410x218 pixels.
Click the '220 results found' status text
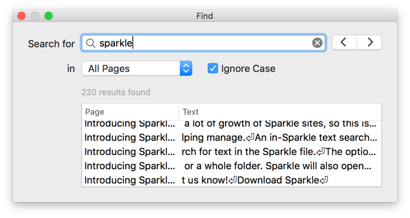coord(116,92)
